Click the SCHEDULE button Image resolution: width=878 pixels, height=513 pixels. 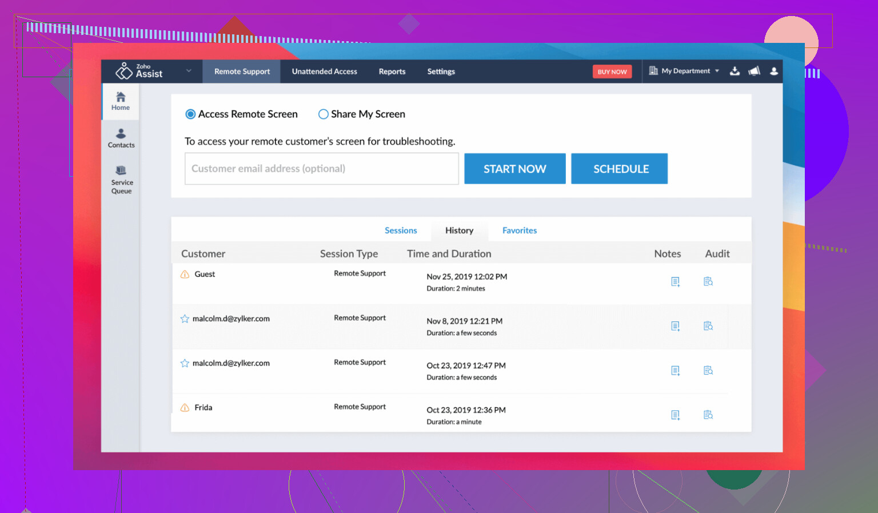tap(620, 169)
